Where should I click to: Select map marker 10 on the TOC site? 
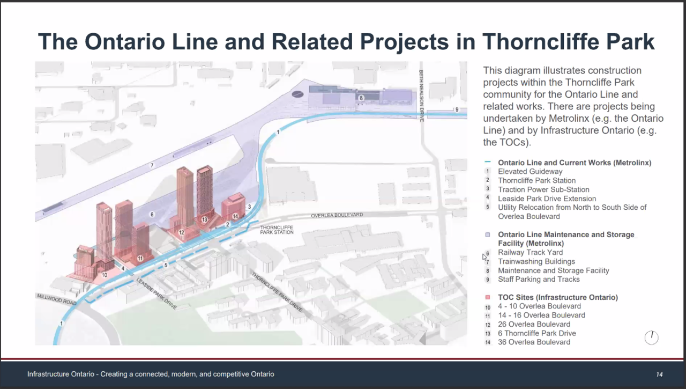[105, 275]
